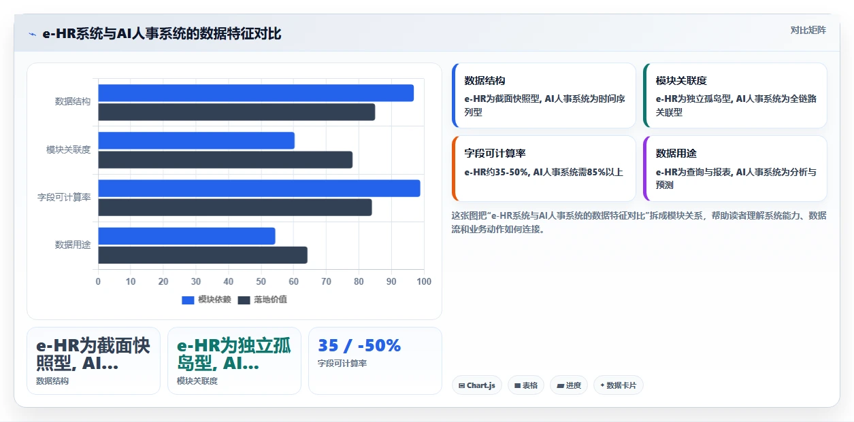Viewport: 854px width, 422px height.
Task: Click the blue 模块关联度 bar
Action: [196, 141]
